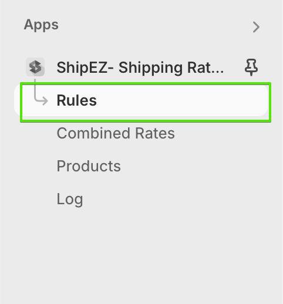Image resolution: width=283 pixels, height=304 pixels.
Task: Expand Apps with the right chevron
Action: pyautogui.click(x=256, y=27)
